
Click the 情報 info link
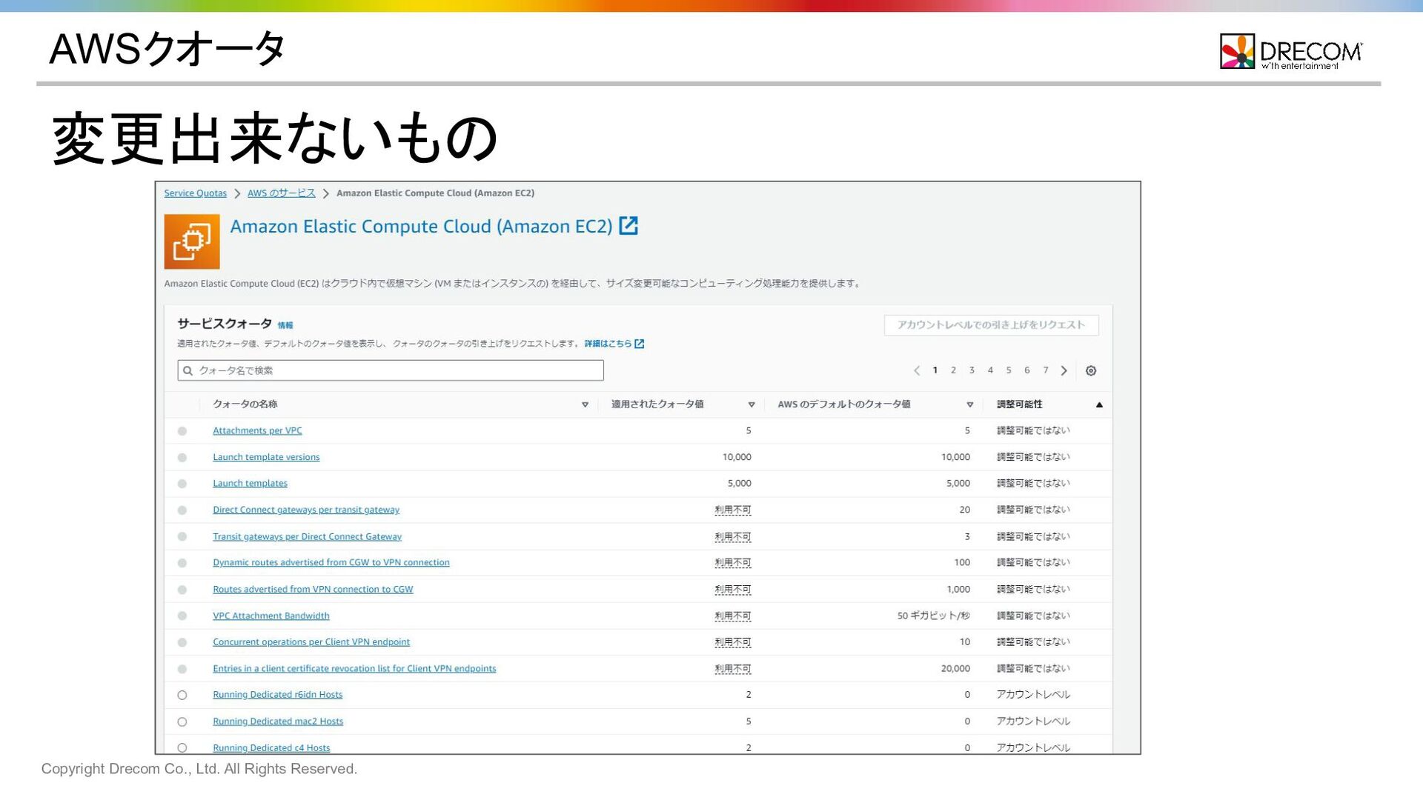(x=285, y=325)
